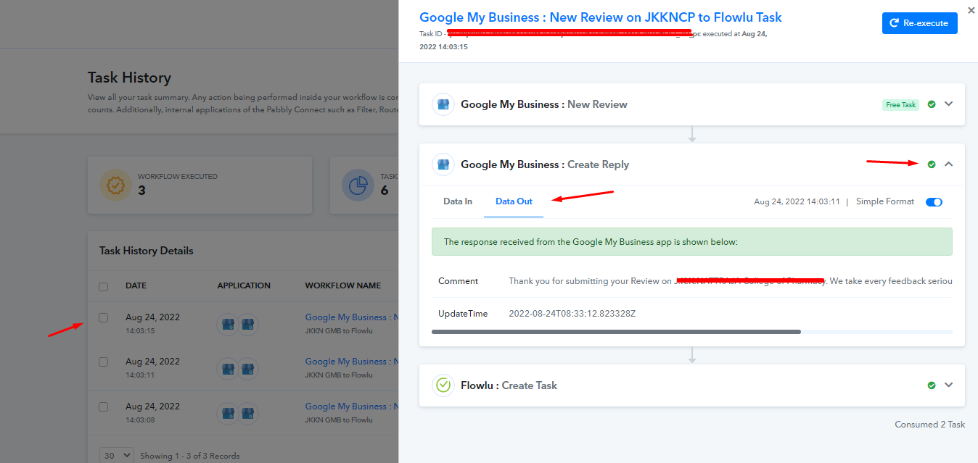The width and height of the screenshot is (978, 463).
Task: Click the Showing 1 - 3 of 3 Records text
Action: click(x=189, y=456)
